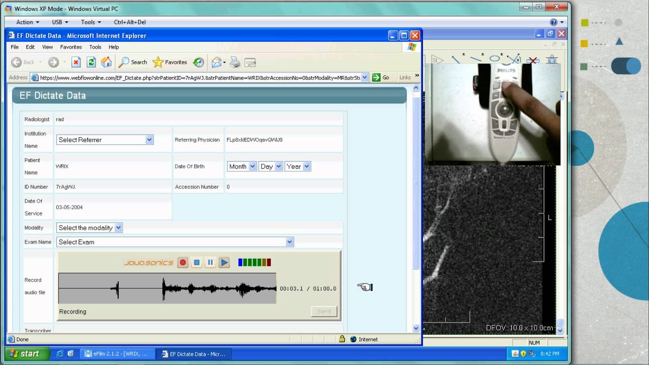Click the Search toolbar button
The width and height of the screenshot is (649, 365).
[x=133, y=62]
